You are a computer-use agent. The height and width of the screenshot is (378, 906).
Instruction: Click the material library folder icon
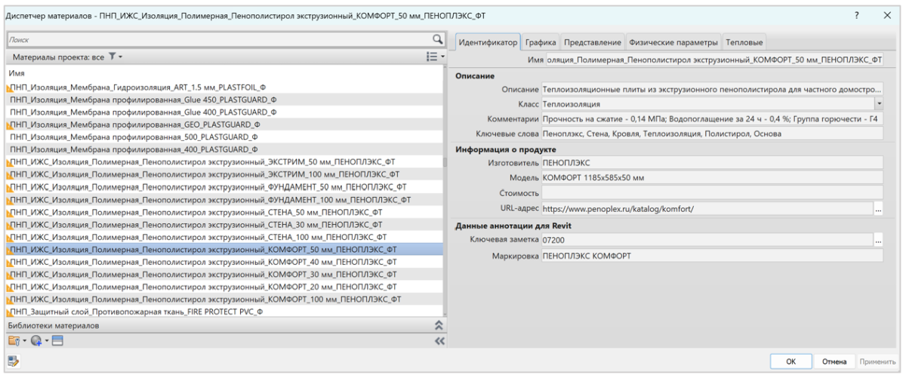coord(12,340)
